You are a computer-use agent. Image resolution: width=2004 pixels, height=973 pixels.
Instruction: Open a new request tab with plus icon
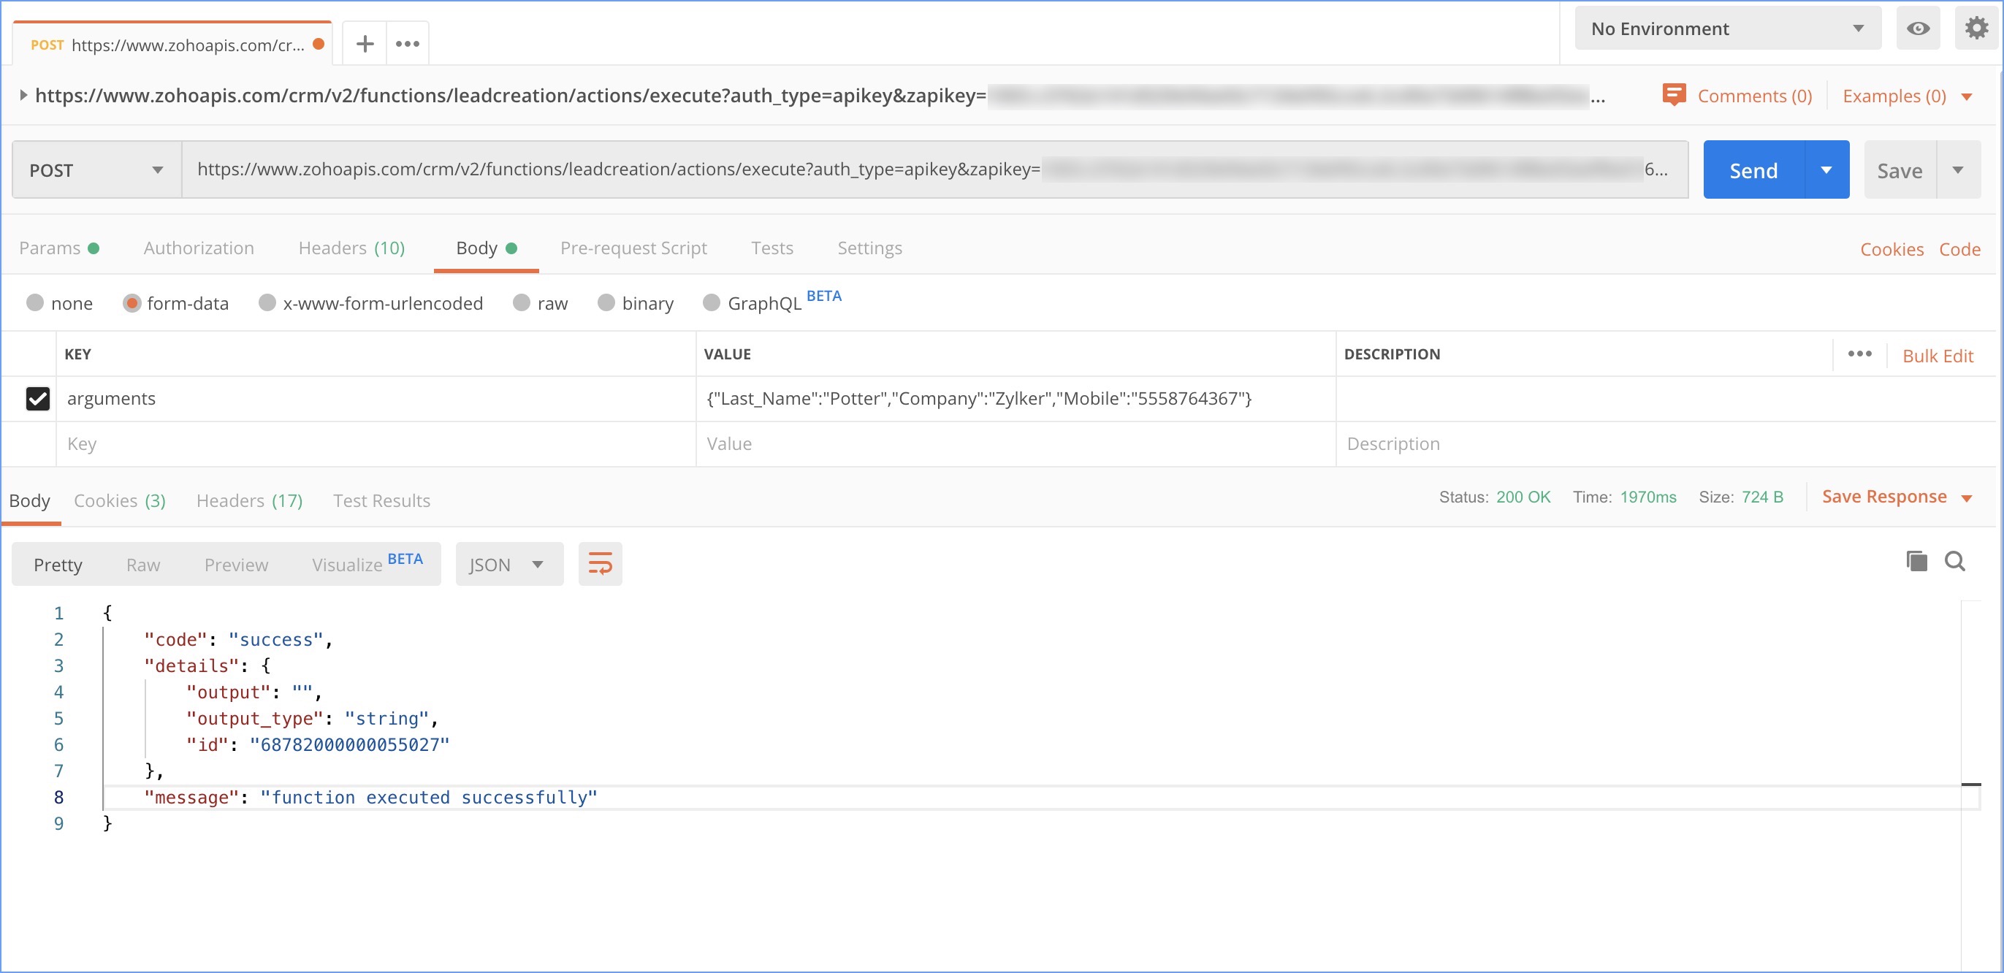tap(364, 45)
